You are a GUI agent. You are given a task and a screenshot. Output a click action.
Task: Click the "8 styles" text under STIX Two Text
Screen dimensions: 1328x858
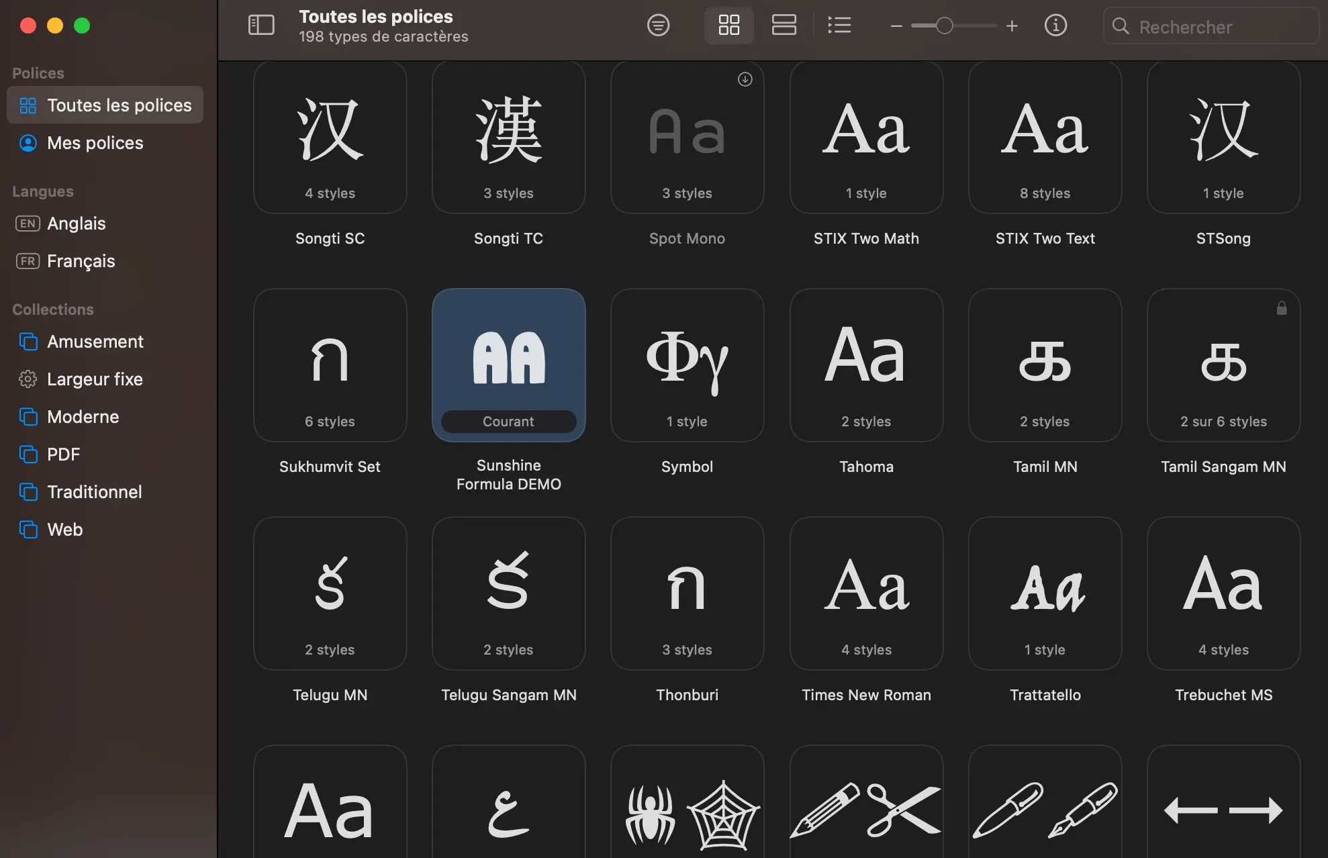coord(1045,193)
